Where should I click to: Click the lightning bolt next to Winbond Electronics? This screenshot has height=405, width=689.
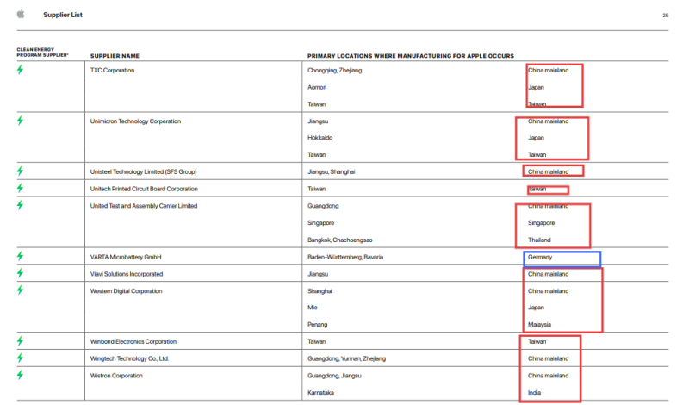pyautogui.click(x=20, y=340)
